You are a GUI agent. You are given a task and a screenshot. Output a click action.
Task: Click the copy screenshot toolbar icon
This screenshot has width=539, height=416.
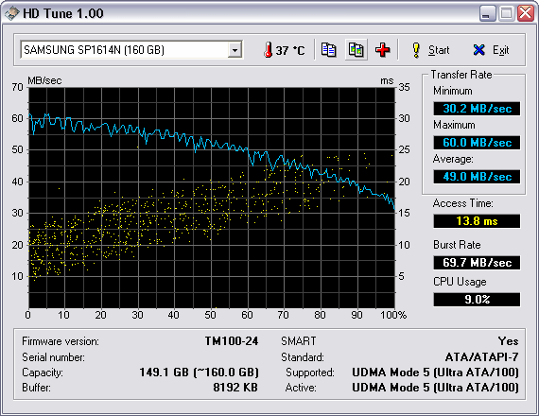[356, 50]
